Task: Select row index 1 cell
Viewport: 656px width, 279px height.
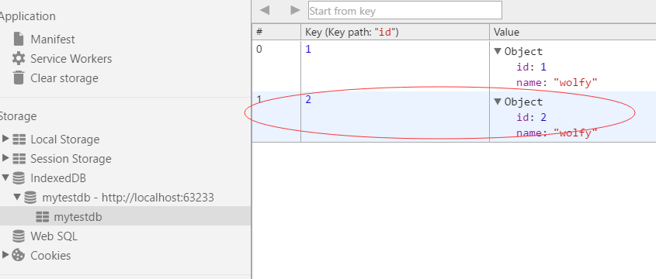Action: click(x=276, y=116)
